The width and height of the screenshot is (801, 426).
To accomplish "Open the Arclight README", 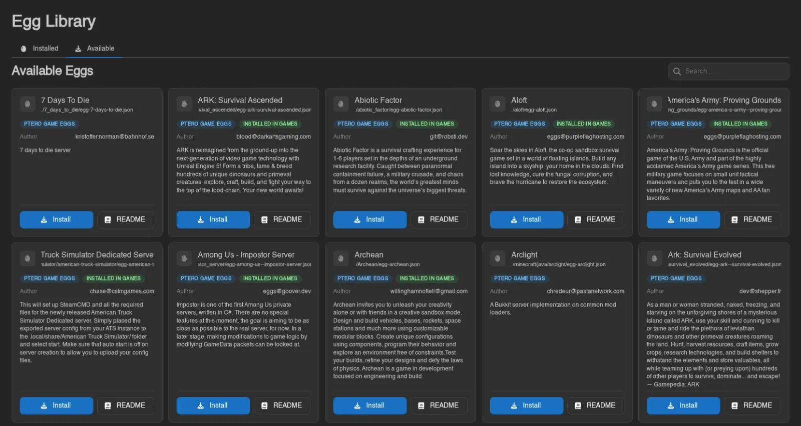I will (x=596, y=405).
